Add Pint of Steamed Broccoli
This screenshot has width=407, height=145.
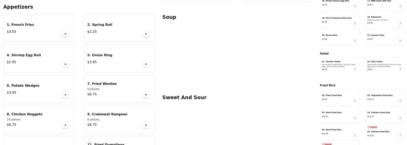click(x=355, y=23)
